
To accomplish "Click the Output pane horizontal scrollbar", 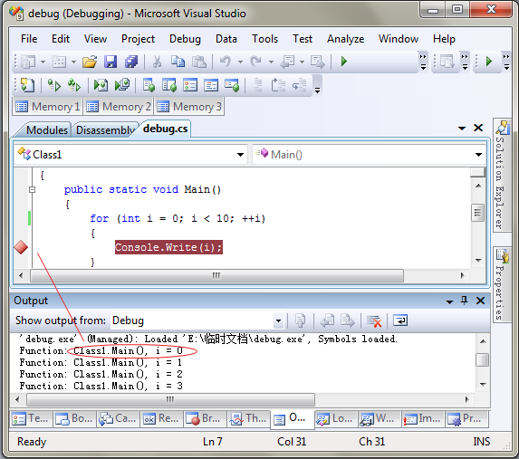I will click(170, 399).
